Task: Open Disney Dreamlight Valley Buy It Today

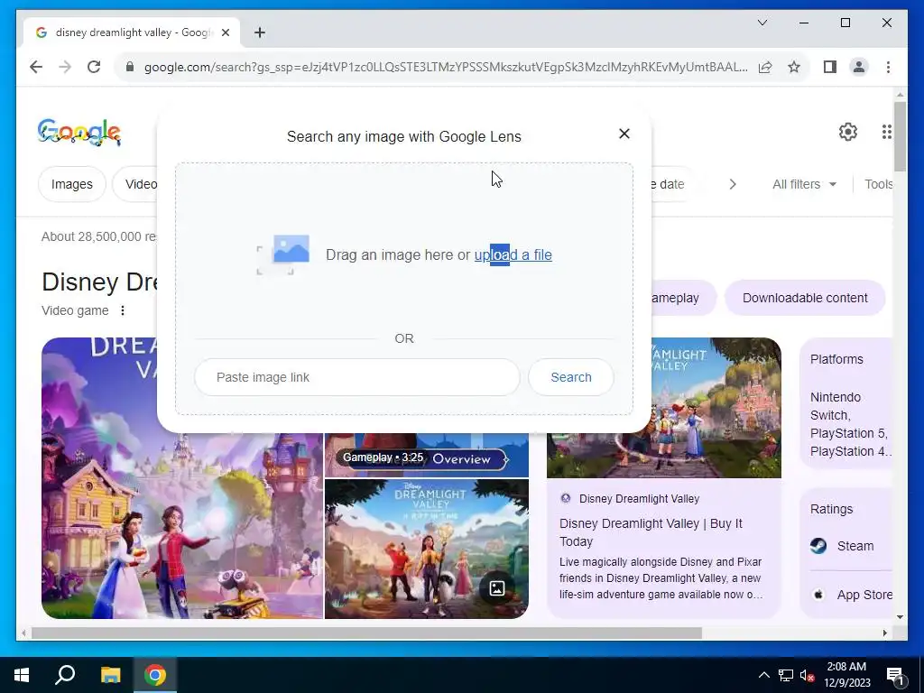Action: point(651,532)
